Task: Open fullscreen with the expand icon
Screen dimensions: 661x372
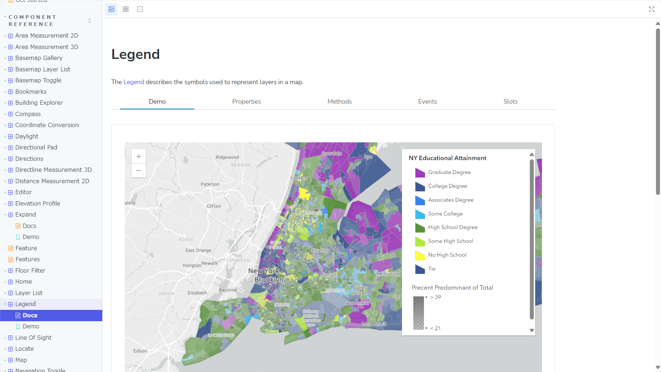Action: tap(651, 9)
